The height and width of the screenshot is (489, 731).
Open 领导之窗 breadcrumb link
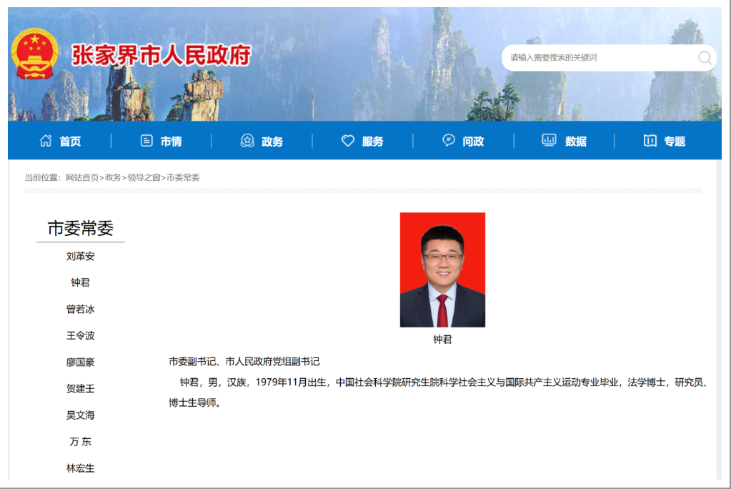point(144,177)
